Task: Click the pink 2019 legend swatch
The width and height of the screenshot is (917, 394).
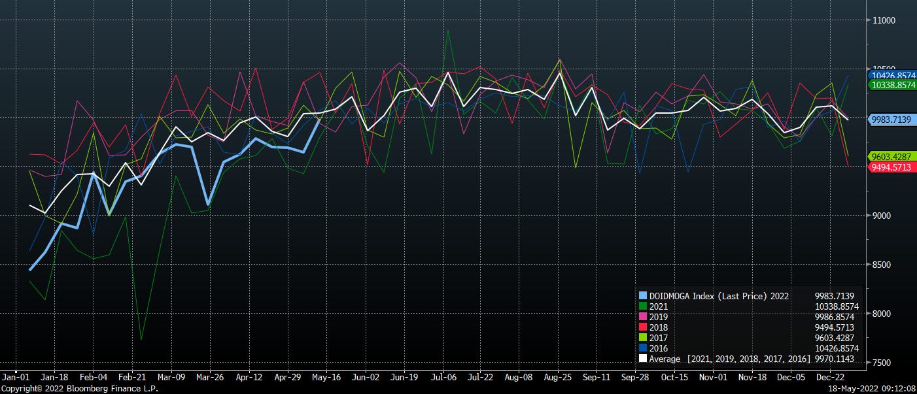Action: pyautogui.click(x=643, y=317)
